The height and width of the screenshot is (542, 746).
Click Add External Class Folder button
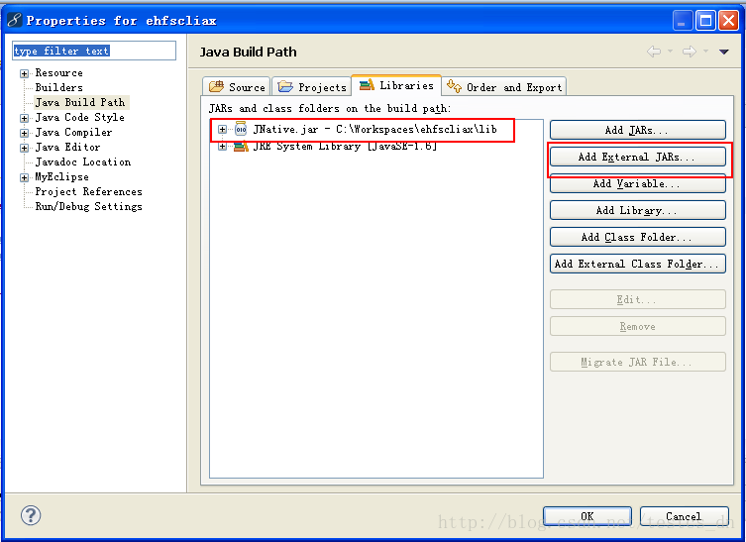tap(638, 264)
